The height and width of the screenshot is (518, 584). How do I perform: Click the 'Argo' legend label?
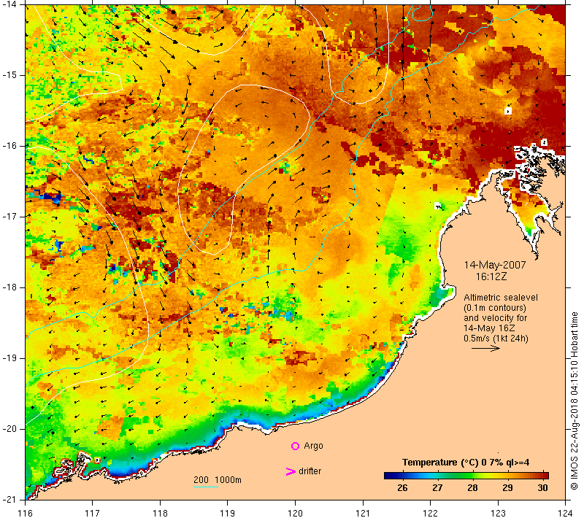pos(313,446)
